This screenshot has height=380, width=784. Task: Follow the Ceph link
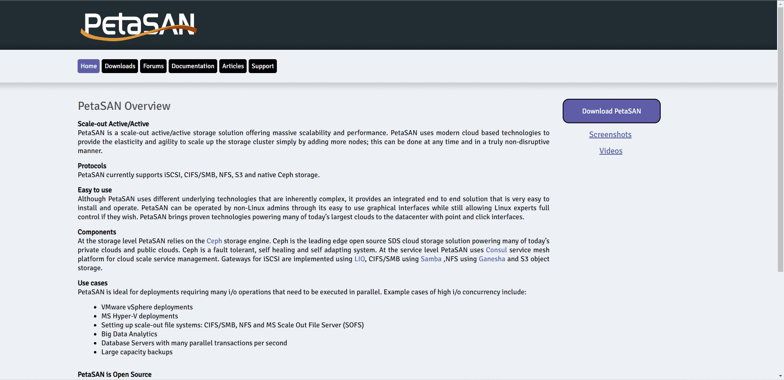[214, 241]
